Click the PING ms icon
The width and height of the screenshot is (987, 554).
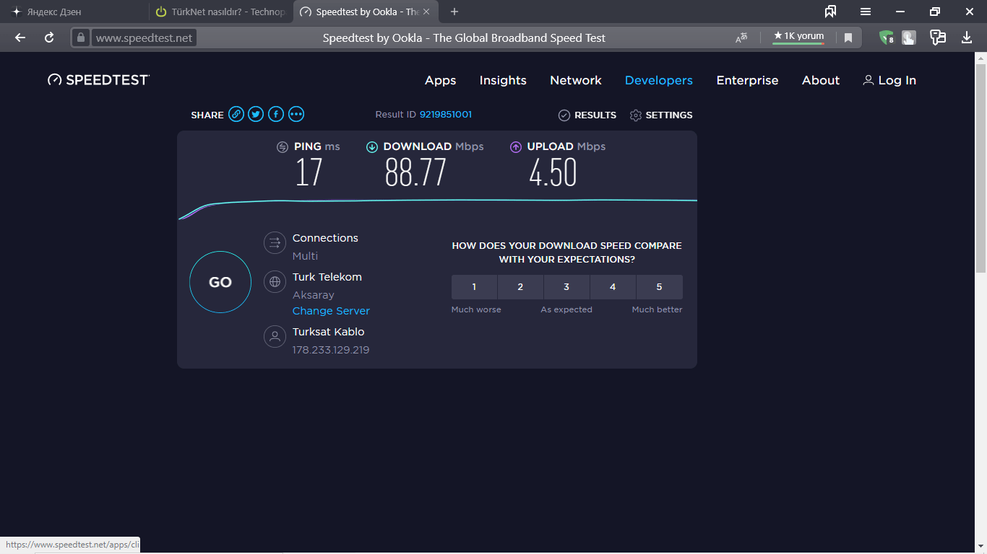pos(283,147)
